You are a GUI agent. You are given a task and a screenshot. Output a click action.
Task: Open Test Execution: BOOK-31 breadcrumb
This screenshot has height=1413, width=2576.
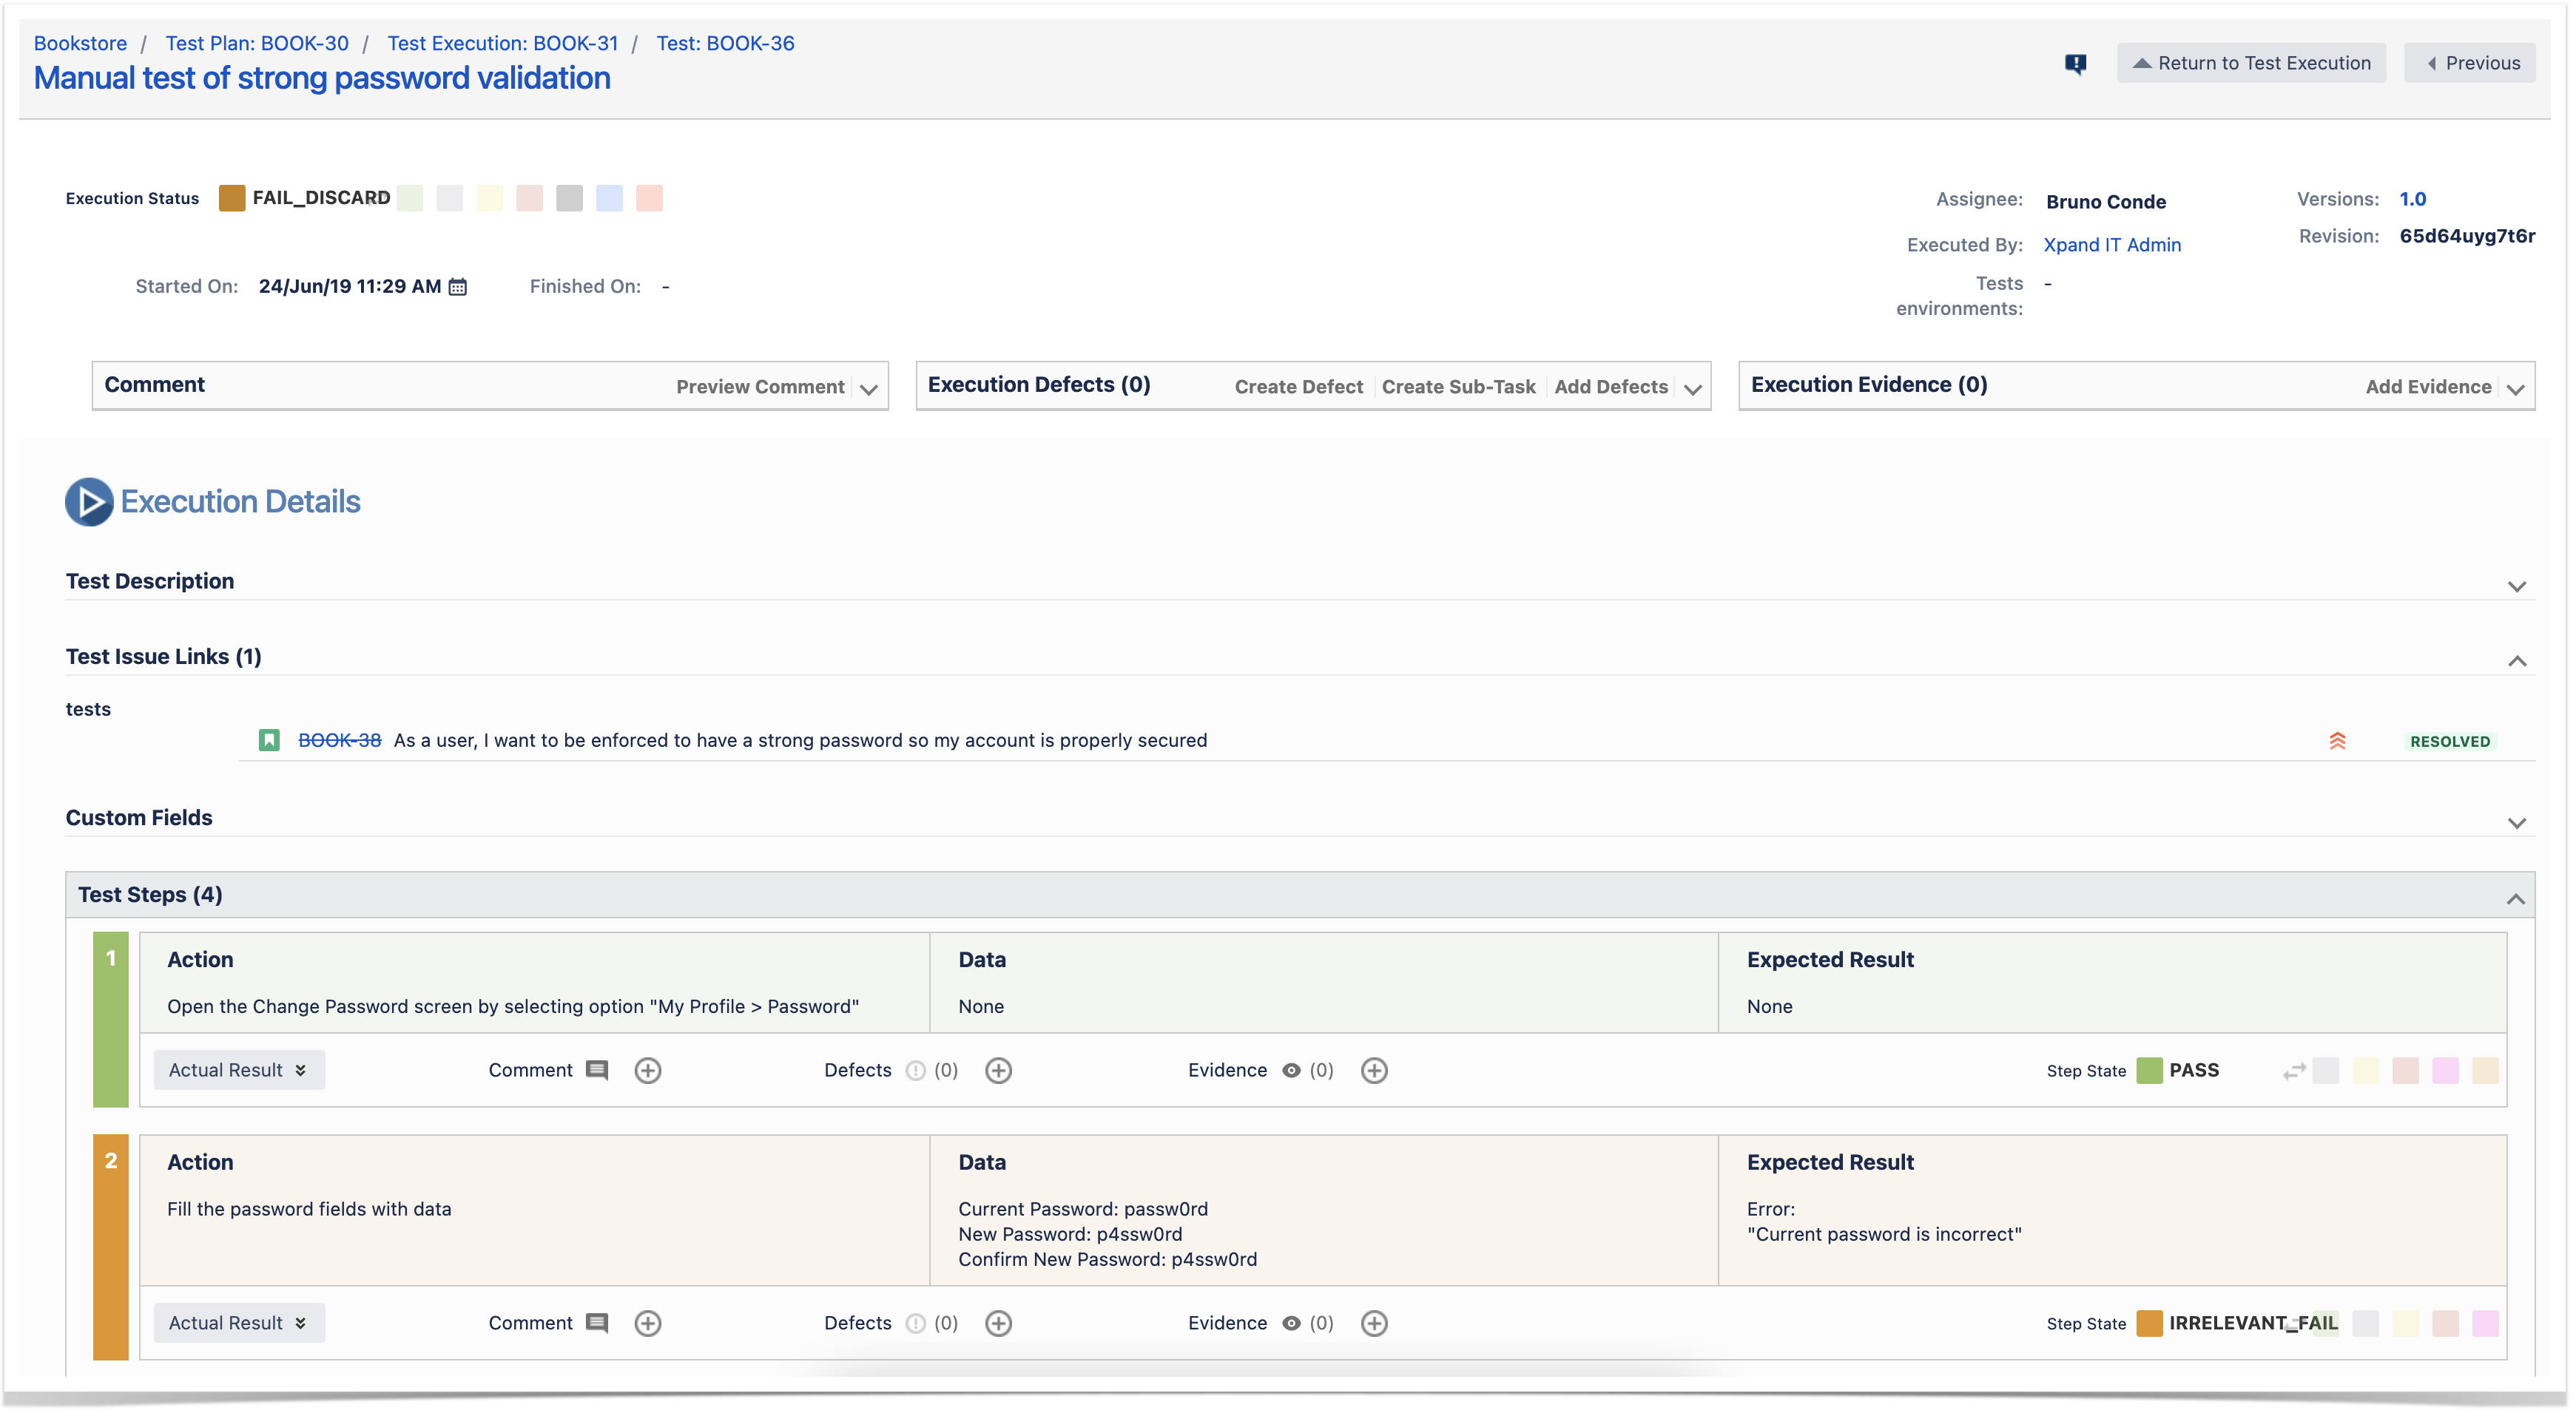pos(502,43)
